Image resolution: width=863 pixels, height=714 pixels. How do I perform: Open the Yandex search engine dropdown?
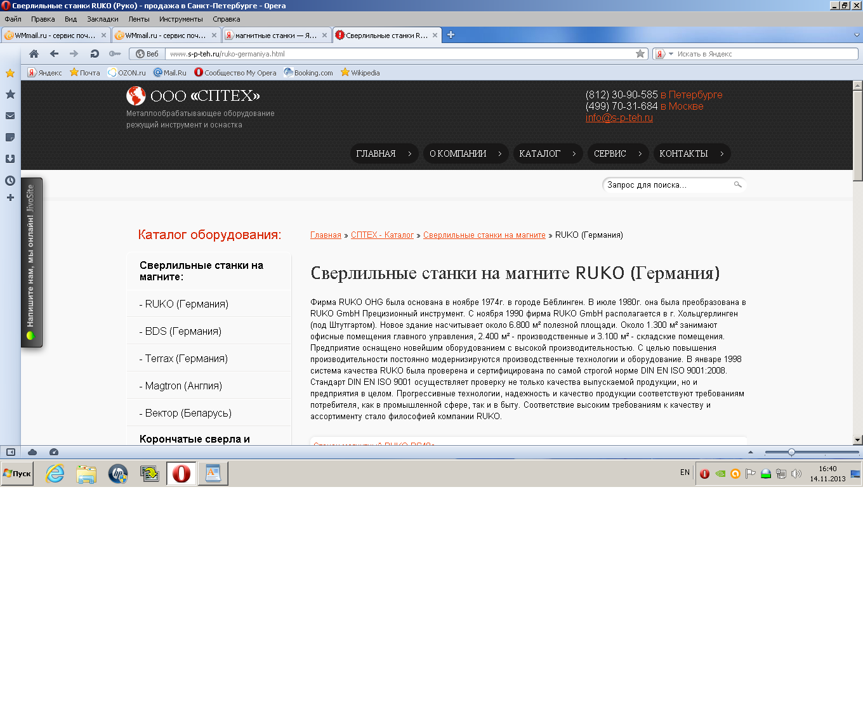point(663,54)
